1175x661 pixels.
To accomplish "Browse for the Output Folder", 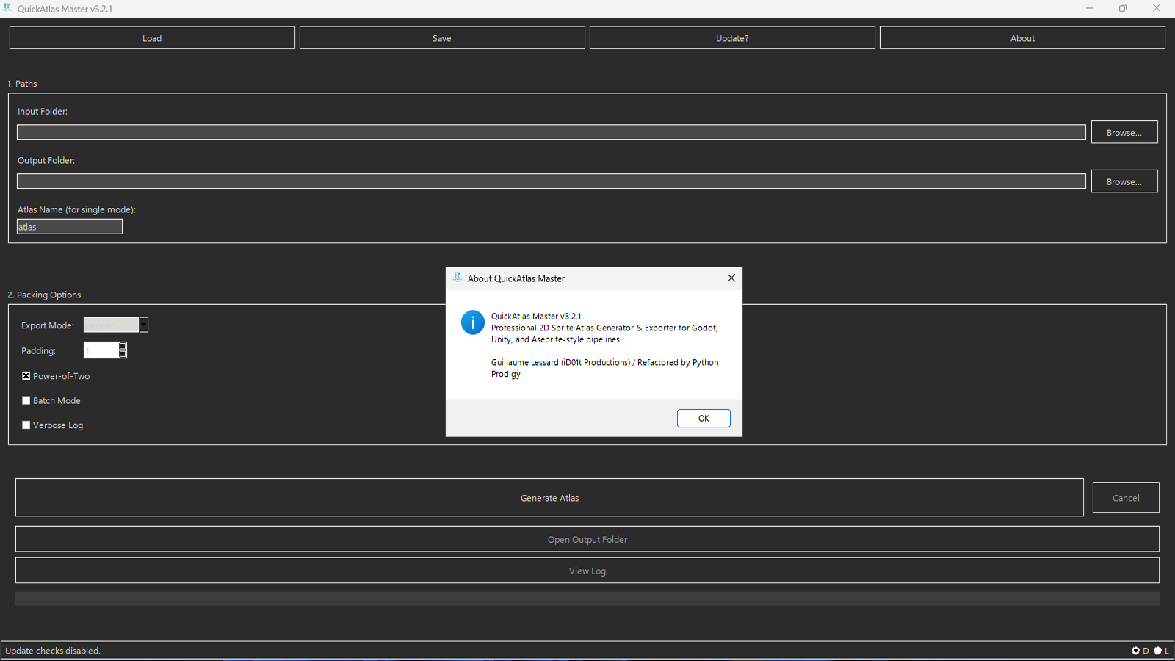I will 1124,181.
